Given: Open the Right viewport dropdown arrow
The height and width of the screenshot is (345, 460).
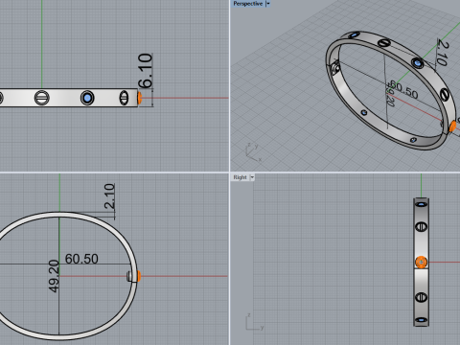Looking at the screenshot, I should [252, 177].
